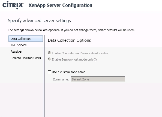Click the info icon beside Session-host mode only
This screenshot has height=117, width=162.
coord(95,60)
